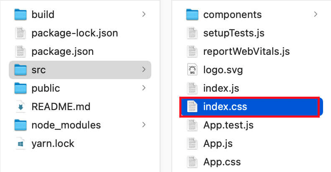Expand the node_modules folder arrow

144,125
